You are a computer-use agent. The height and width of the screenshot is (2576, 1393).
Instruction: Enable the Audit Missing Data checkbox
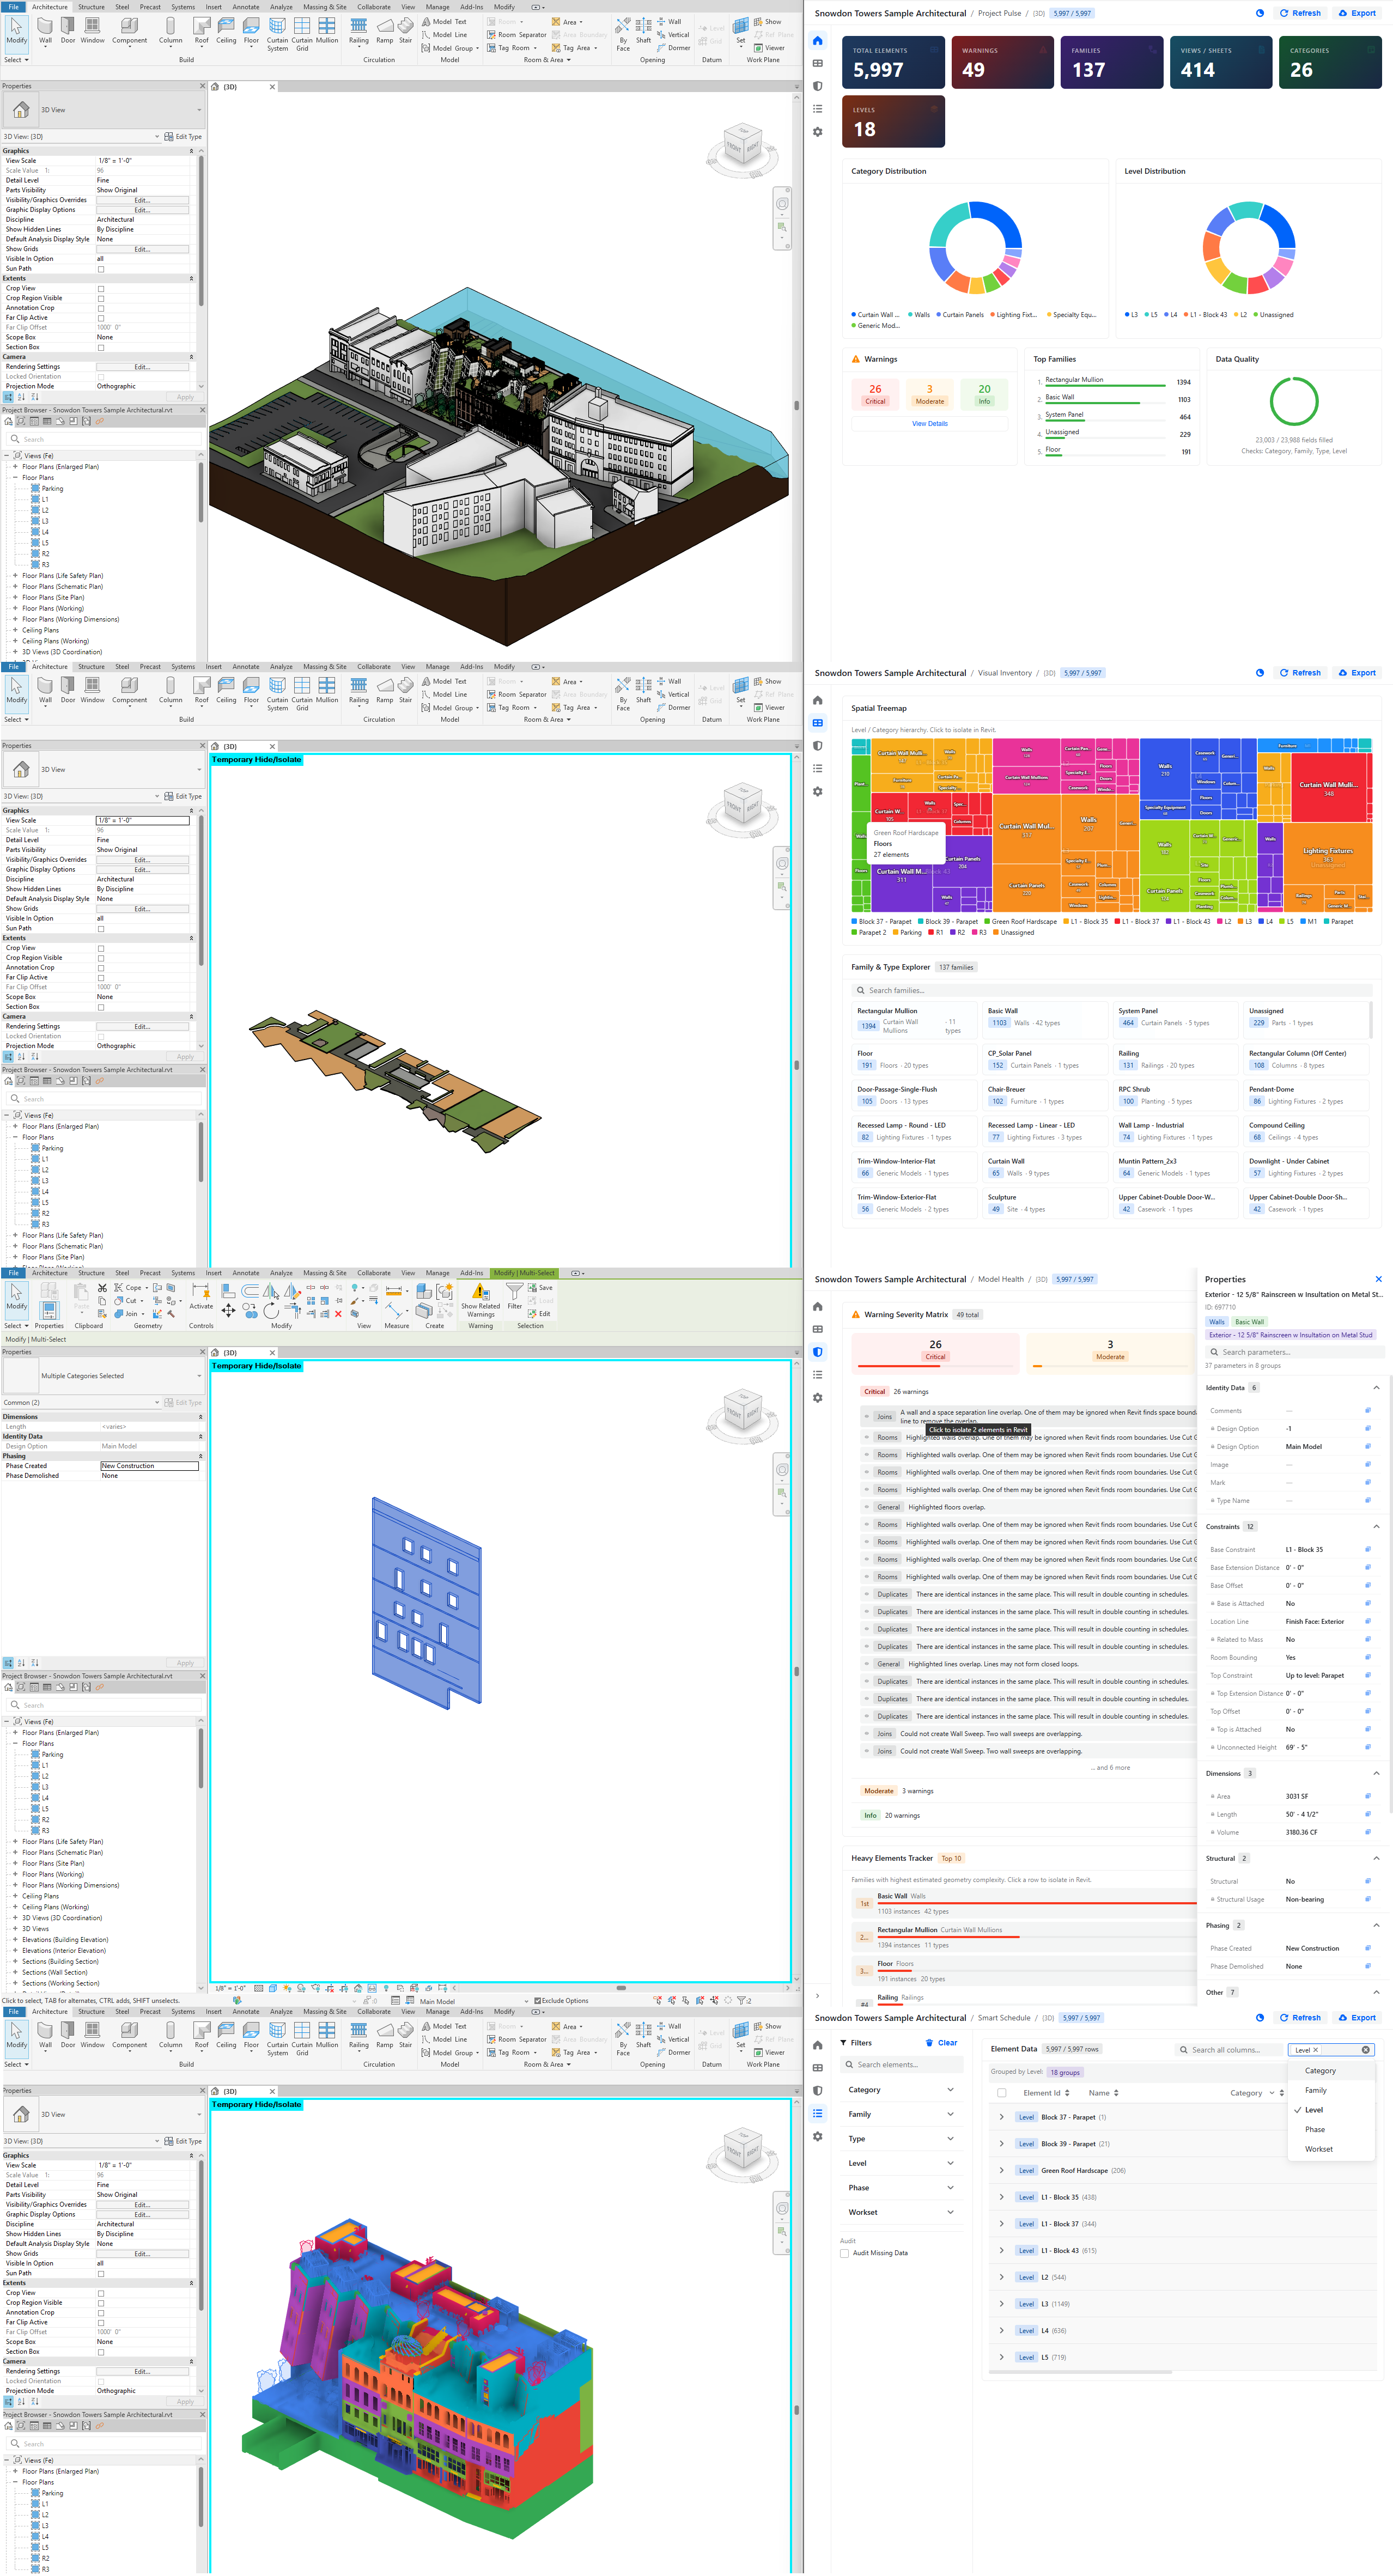click(x=845, y=2253)
